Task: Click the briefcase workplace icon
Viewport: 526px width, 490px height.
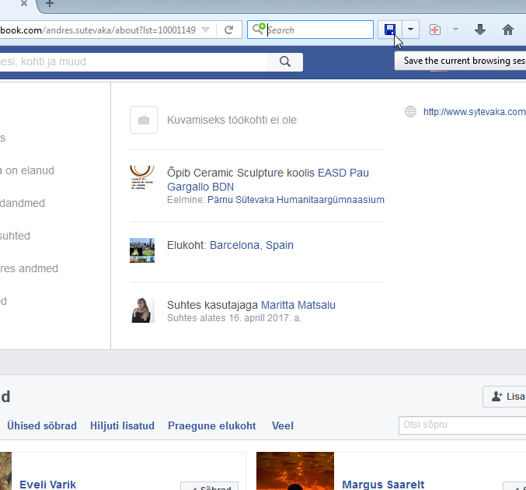Action: [x=144, y=120]
